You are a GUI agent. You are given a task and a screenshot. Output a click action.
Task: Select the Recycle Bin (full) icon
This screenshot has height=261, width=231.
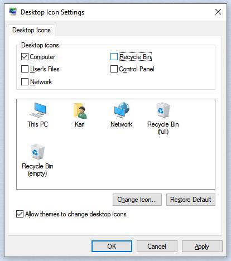coord(163,110)
